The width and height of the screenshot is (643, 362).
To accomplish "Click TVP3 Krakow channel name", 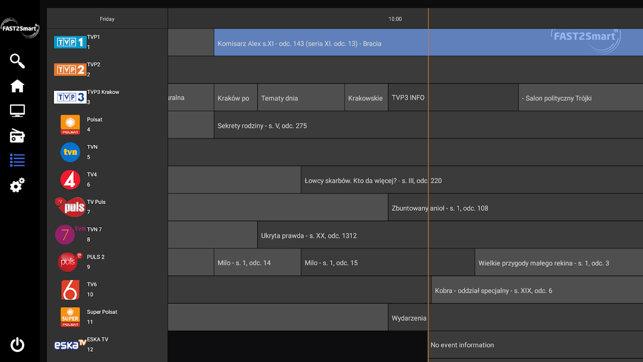I will (x=103, y=92).
